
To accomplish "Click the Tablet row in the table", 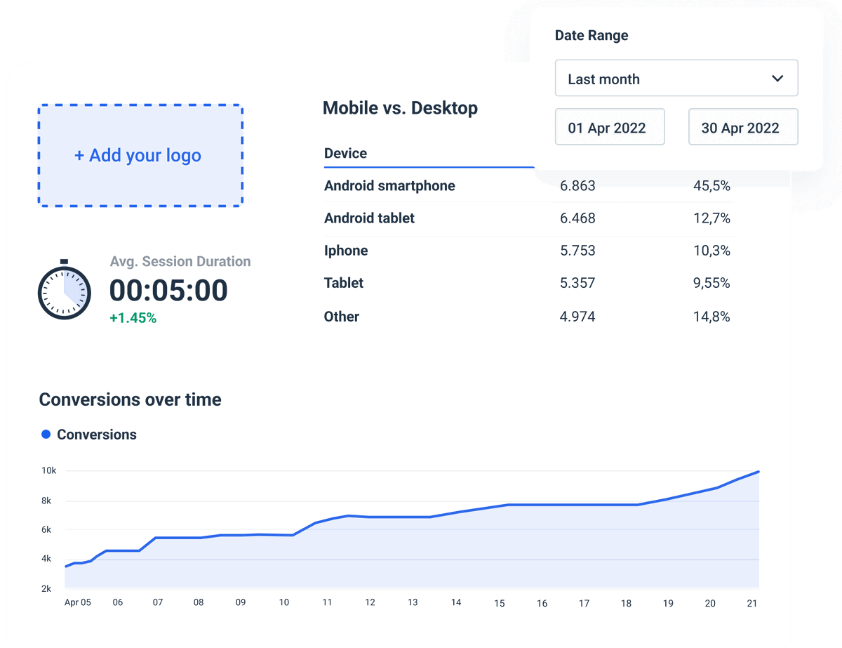I will click(x=343, y=283).
